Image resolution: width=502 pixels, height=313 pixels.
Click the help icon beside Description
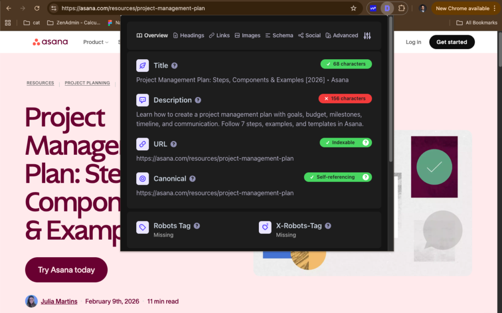click(198, 100)
